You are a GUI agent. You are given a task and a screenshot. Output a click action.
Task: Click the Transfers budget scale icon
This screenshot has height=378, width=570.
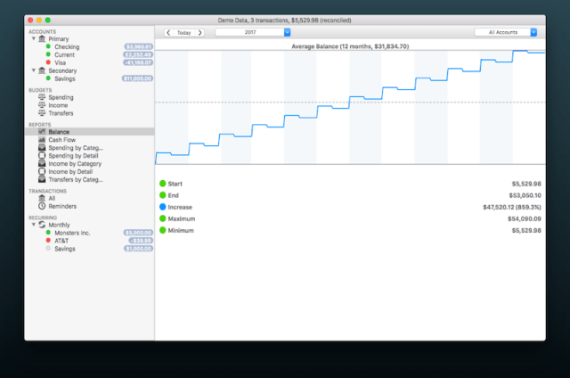tap(42, 113)
